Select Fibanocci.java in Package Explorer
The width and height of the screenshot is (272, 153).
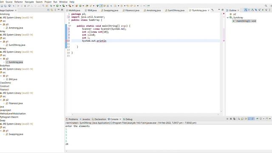pos(14,103)
